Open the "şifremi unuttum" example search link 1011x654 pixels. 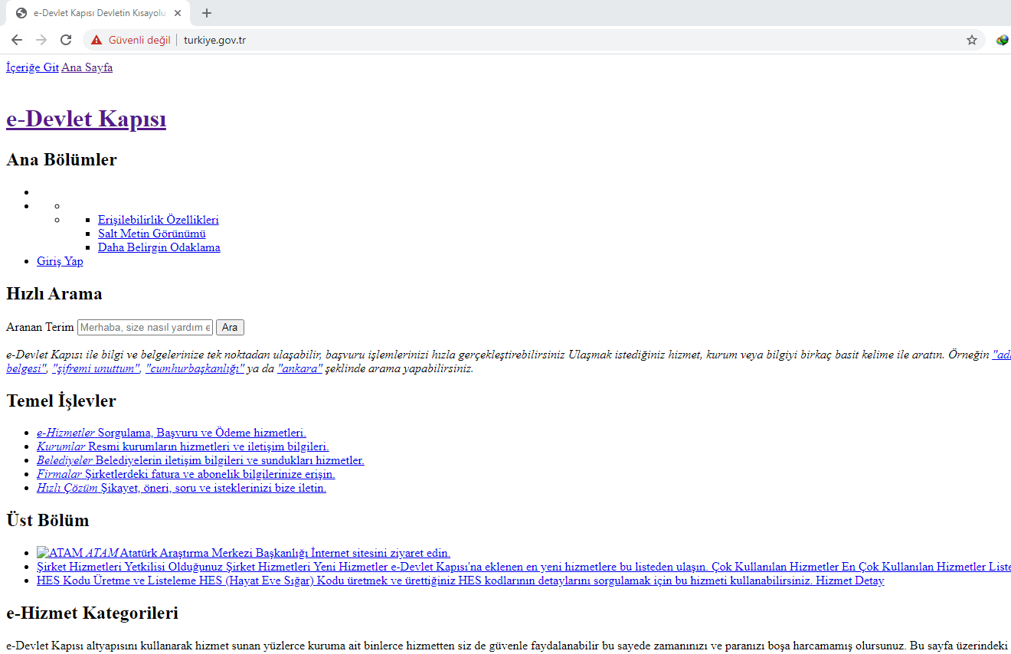[x=96, y=368]
